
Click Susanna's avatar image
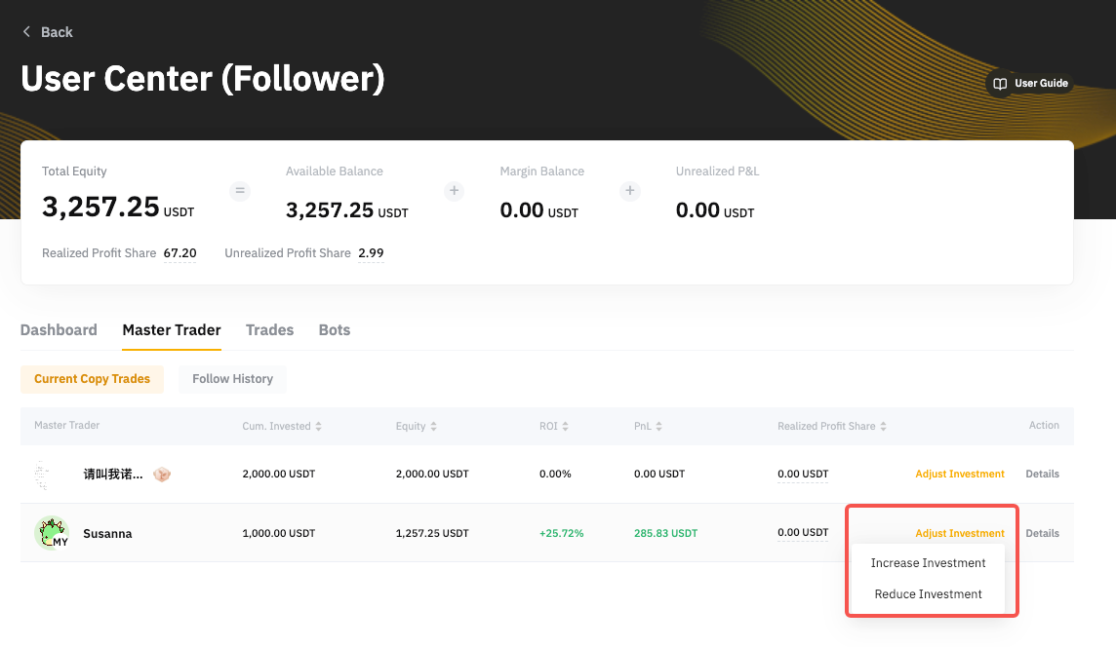(x=52, y=533)
